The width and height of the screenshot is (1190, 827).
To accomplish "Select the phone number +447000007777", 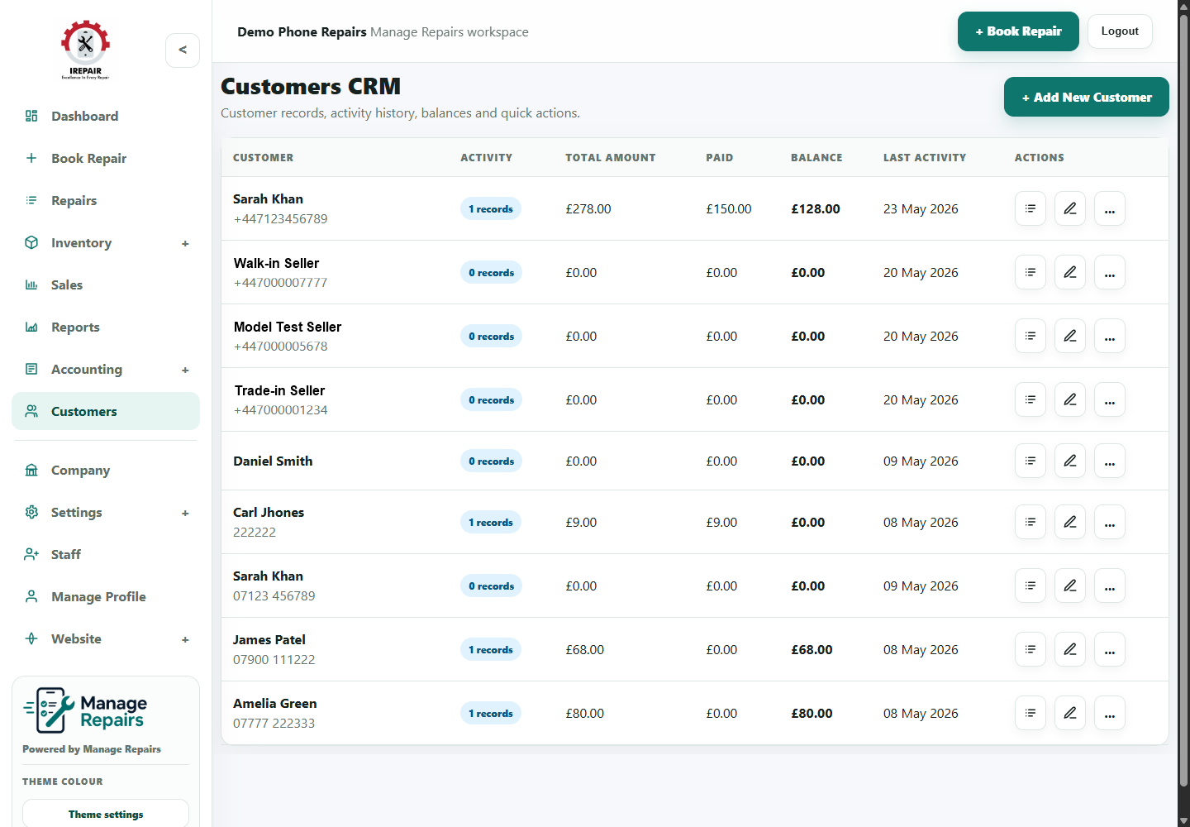I will pyautogui.click(x=280, y=283).
